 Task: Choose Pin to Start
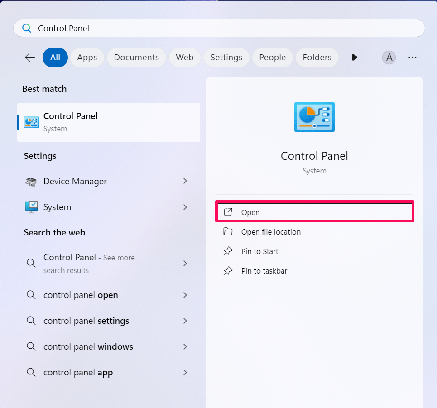coord(315,251)
